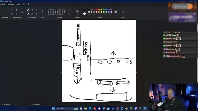Image resolution: width=198 pixels, height=111 pixels.
Task: Click the Flip image icon
Action: point(16,14)
